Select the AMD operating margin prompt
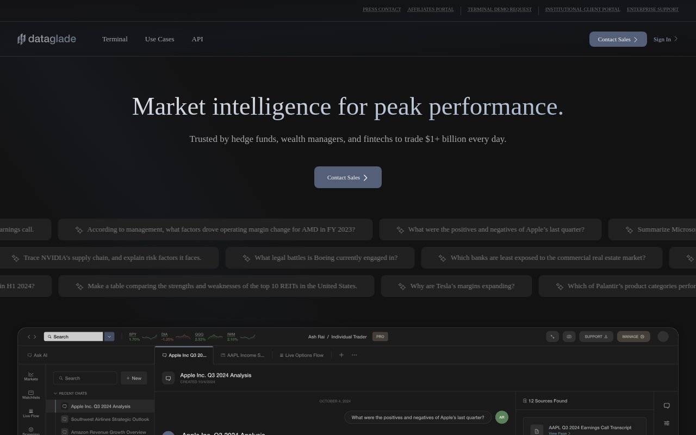 click(x=215, y=229)
